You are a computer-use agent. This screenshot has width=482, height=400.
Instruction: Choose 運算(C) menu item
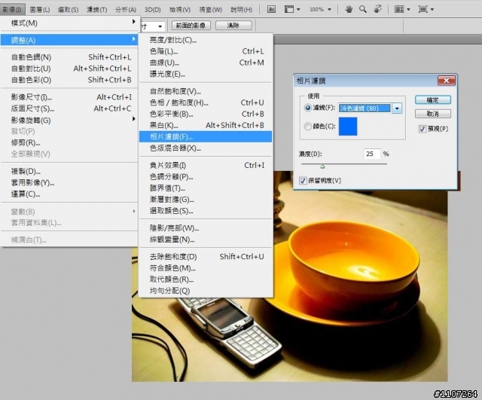pyautogui.click(x=69, y=194)
